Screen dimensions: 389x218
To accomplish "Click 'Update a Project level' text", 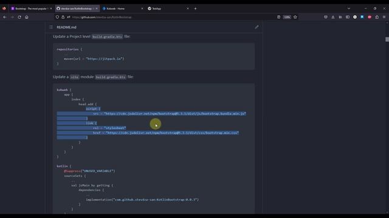I will pyautogui.click(x=72, y=36).
